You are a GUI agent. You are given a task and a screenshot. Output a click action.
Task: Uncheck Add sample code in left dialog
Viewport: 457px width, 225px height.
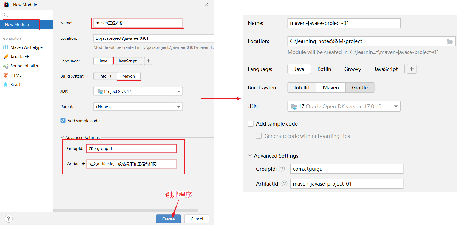pyautogui.click(x=63, y=120)
